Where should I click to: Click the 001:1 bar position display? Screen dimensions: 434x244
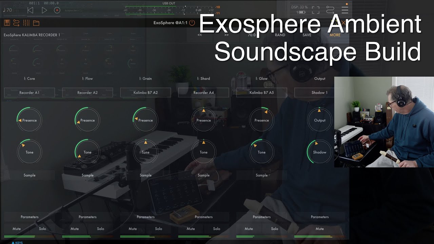click(35, 3)
